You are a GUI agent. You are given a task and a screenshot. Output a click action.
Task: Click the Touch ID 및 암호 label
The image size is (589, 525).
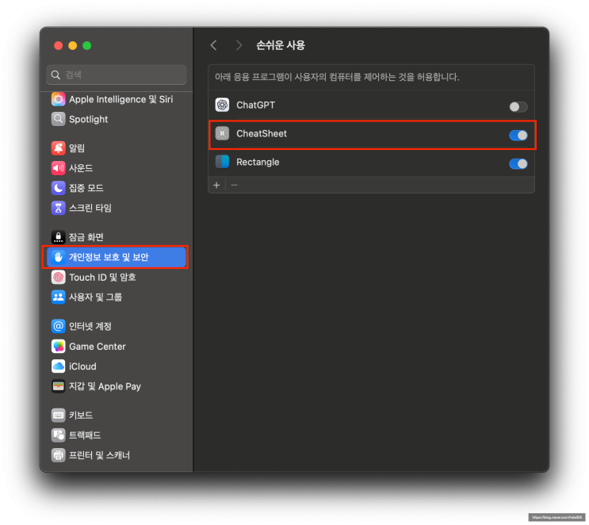(102, 278)
